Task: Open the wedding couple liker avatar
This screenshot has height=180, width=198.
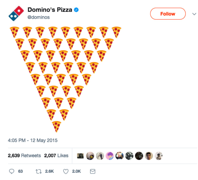Action: point(100,156)
